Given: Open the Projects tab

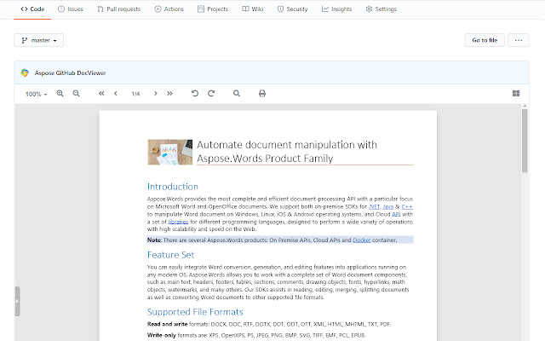Looking at the screenshot, I should point(213,9).
